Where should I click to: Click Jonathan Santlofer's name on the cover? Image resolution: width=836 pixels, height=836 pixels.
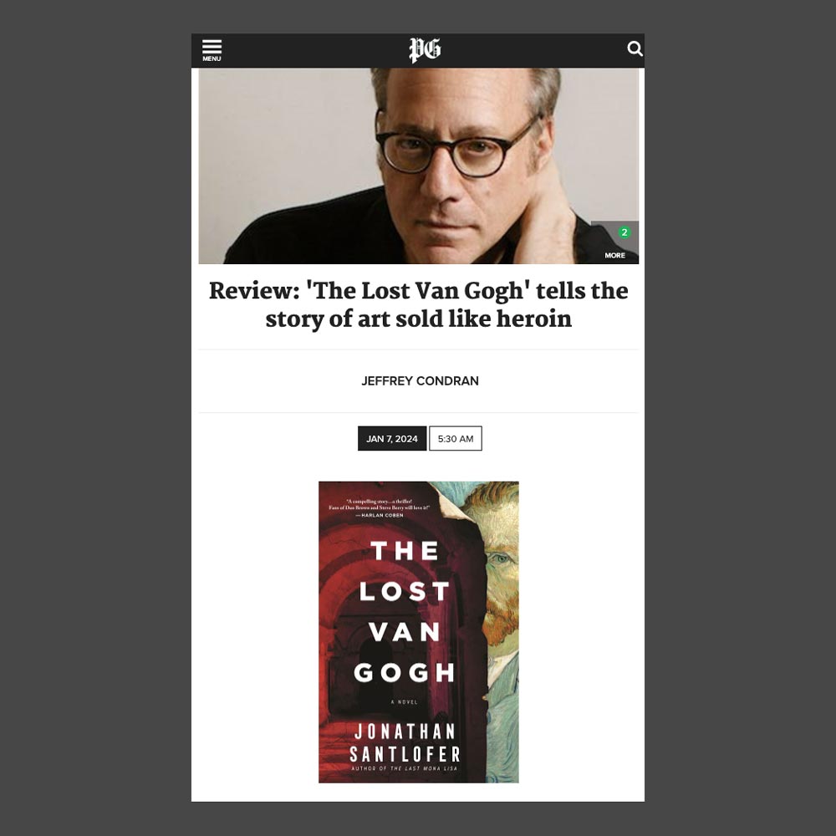click(405, 742)
